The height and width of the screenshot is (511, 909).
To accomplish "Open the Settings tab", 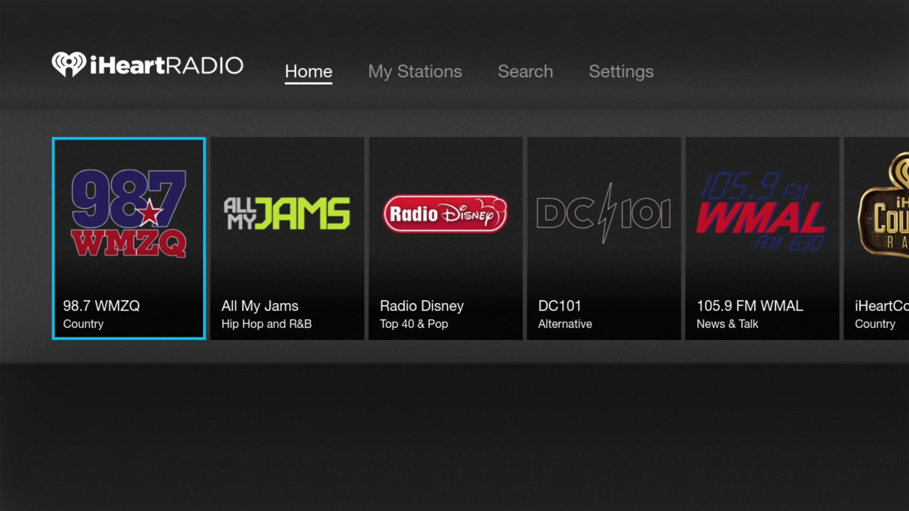I will 621,71.
